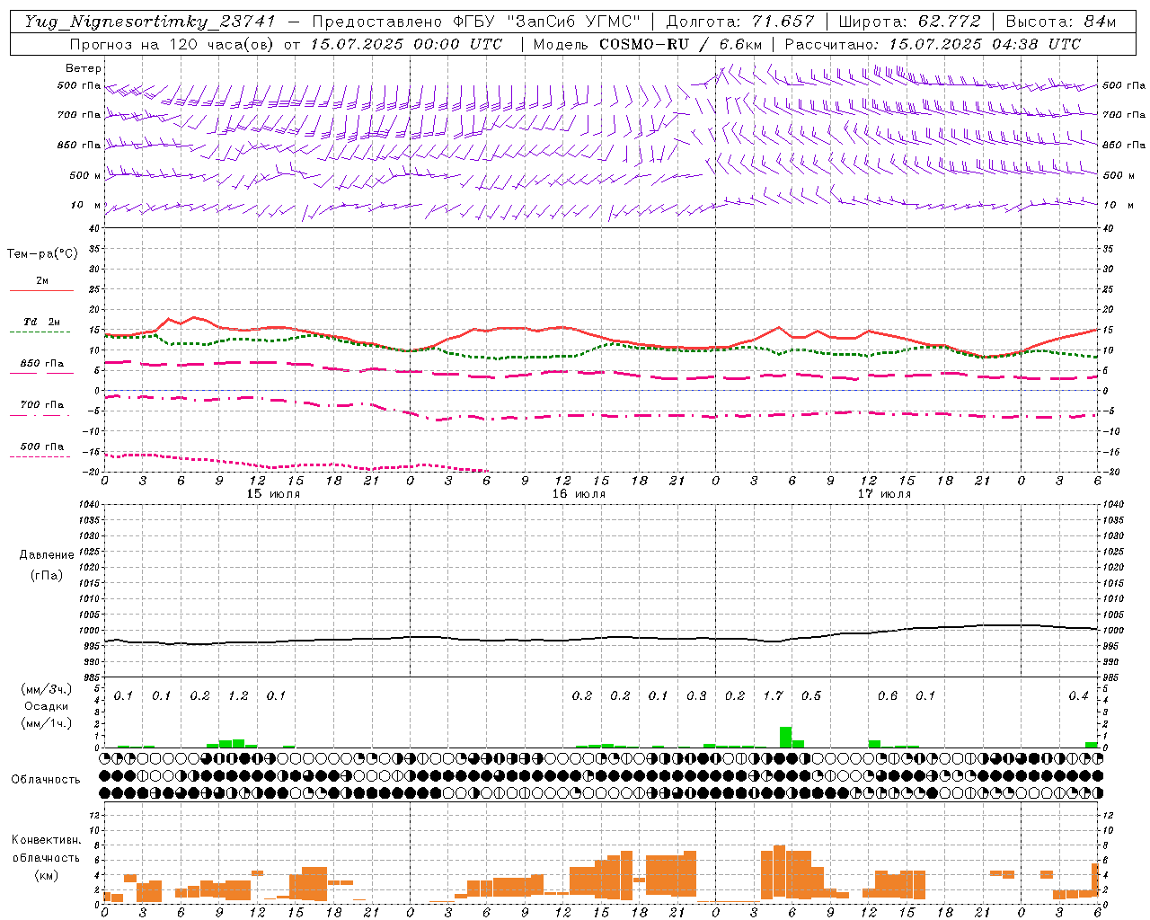Click the tallest green precipitation bar

[785, 737]
